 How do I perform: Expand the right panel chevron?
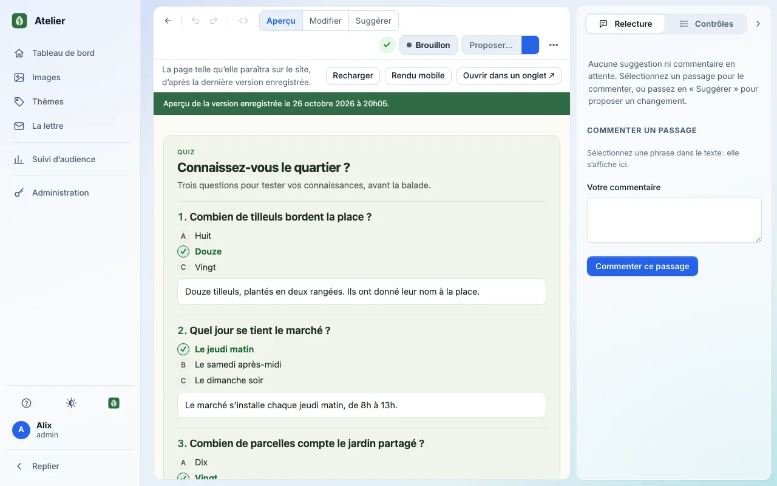point(758,24)
